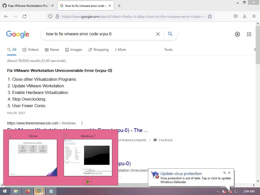
Task: Switch to News results
Action: (52, 50)
